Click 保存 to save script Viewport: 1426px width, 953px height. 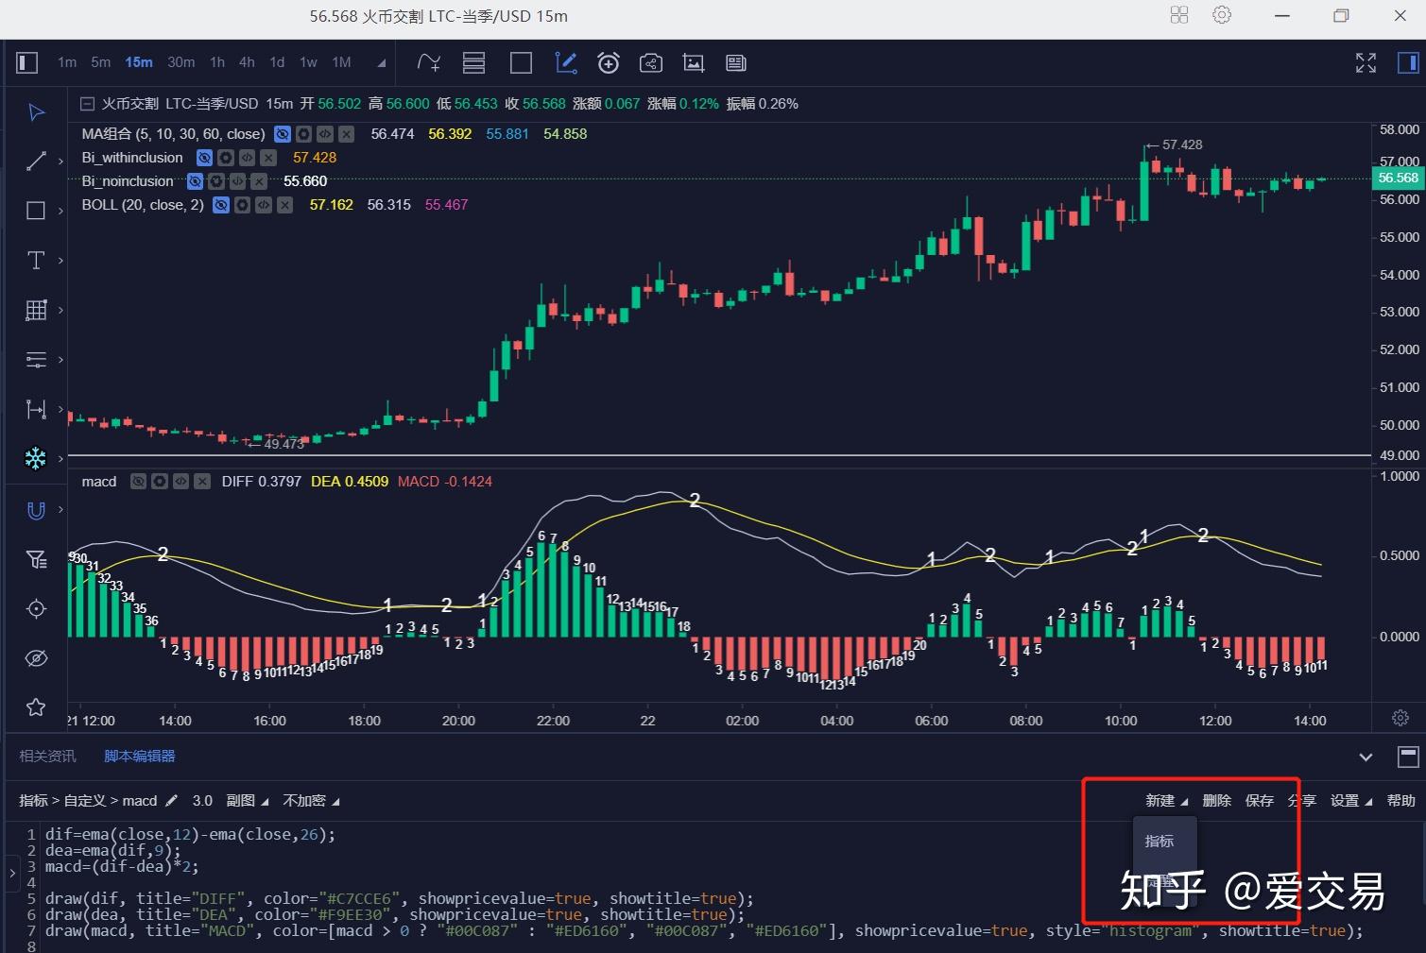click(1260, 801)
